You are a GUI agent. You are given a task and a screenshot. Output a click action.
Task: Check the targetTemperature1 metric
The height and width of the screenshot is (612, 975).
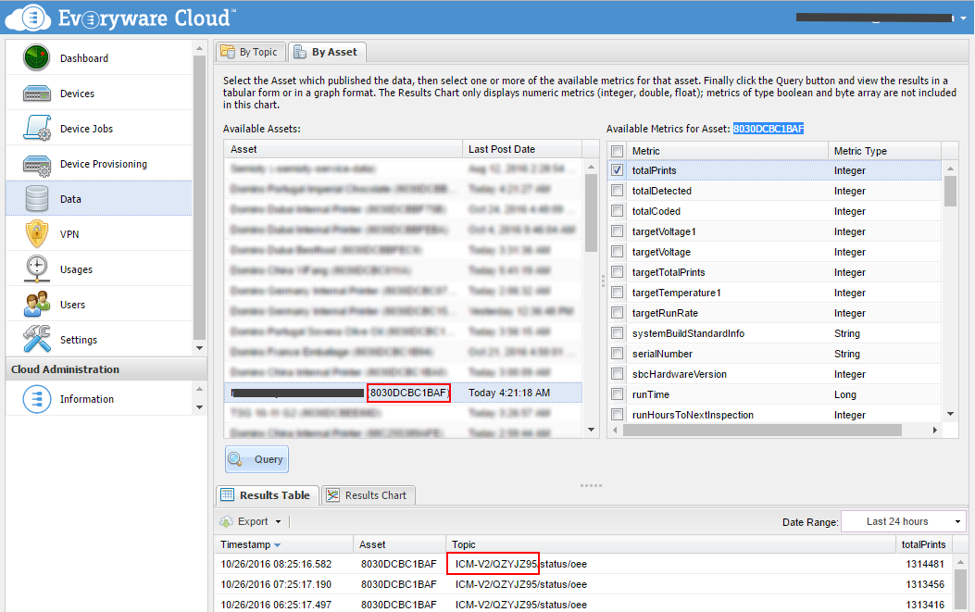(x=617, y=293)
